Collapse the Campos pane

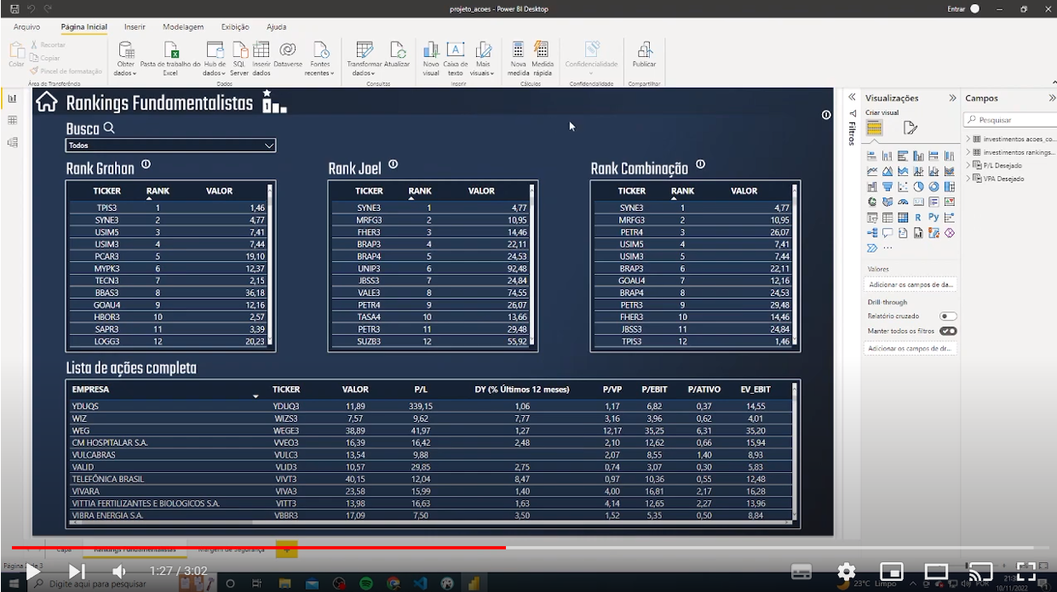point(1051,98)
